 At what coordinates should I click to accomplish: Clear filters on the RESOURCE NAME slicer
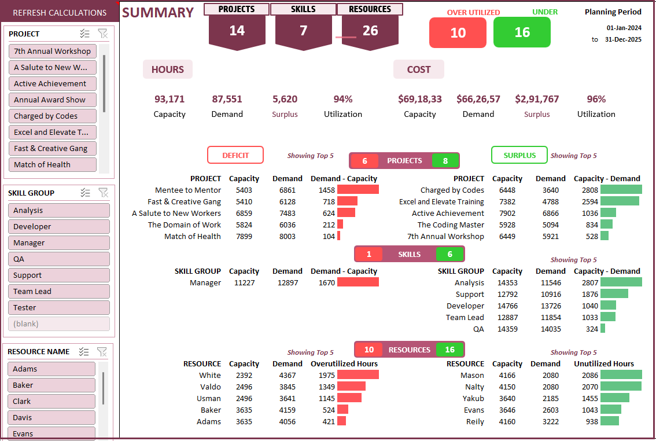click(103, 352)
